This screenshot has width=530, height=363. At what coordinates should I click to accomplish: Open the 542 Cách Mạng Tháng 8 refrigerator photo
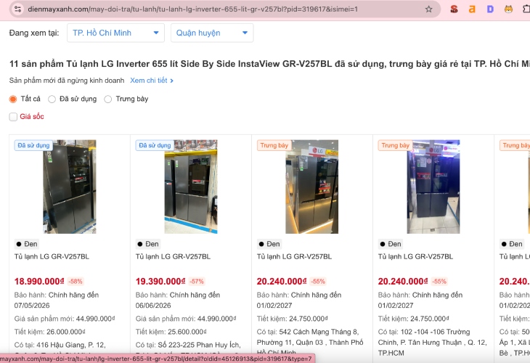pyautogui.click(x=312, y=187)
